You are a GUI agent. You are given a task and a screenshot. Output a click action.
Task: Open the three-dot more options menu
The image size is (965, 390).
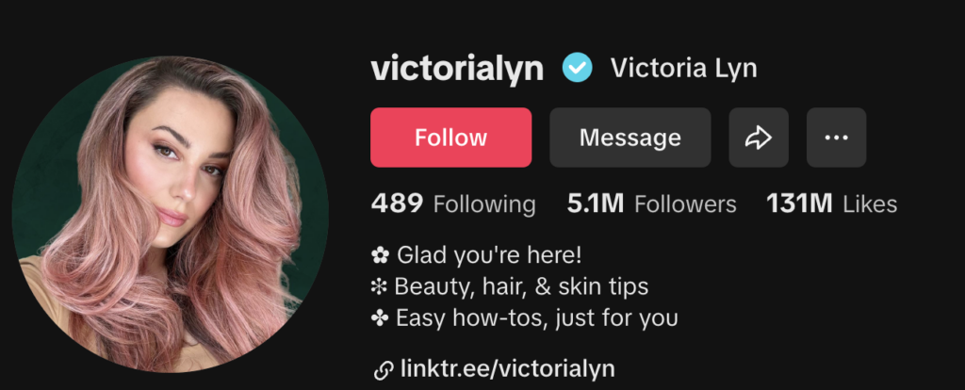837,138
